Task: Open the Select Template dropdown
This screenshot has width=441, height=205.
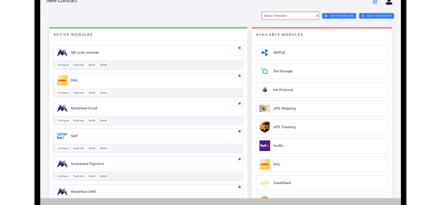Action: (x=290, y=16)
